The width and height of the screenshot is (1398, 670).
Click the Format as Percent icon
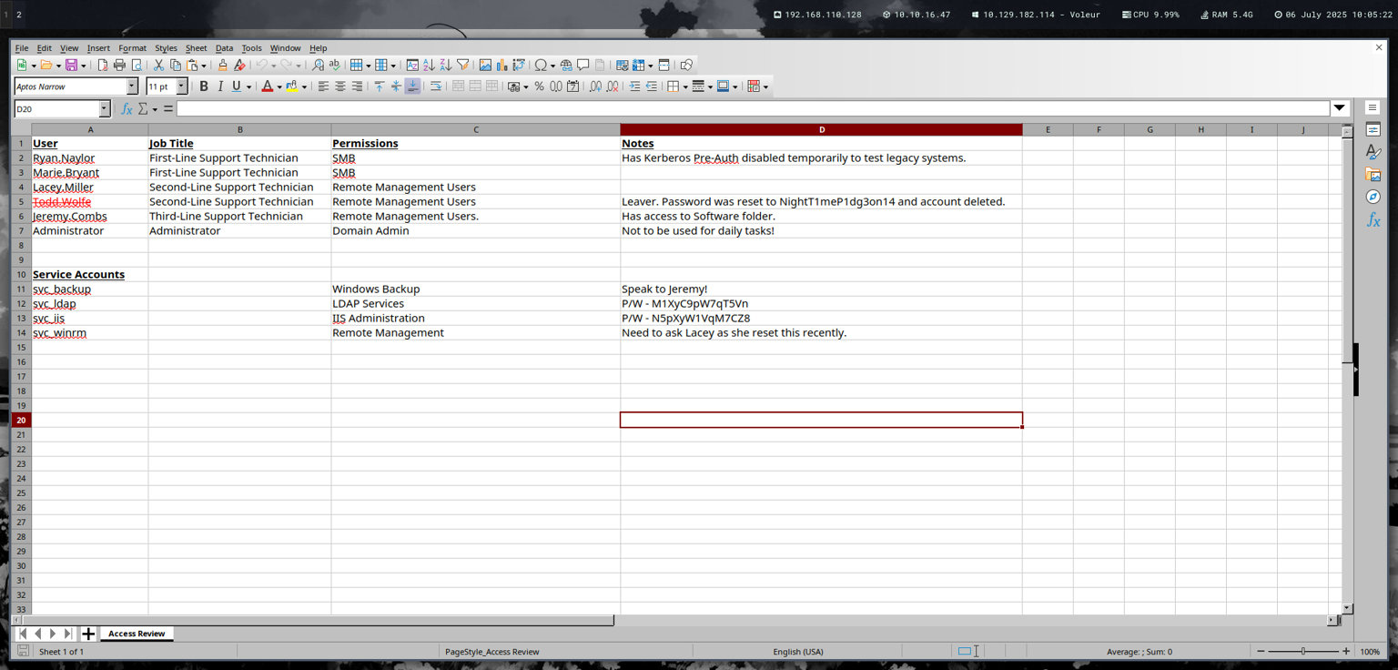tap(539, 86)
